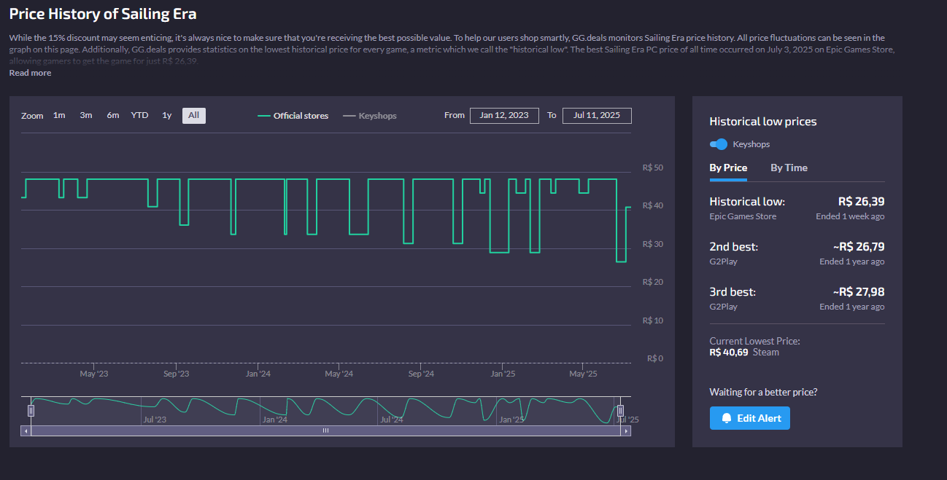Click the 'Ended 1 week ago' text
The width and height of the screenshot is (947, 480).
click(x=850, y=216)
